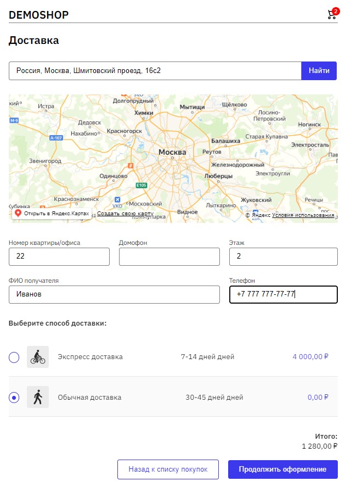
Task: Click Щёлково label on the map
Action: 234,105
